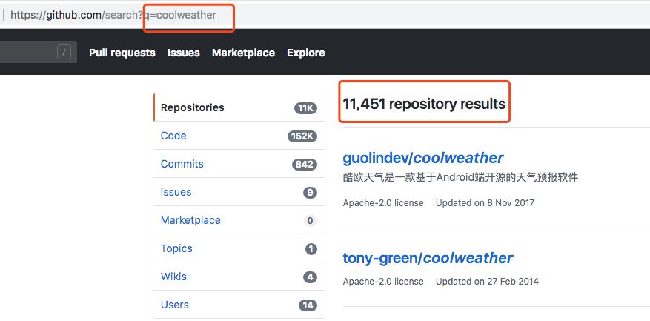Click the 14 users count badge
Screen dimensions: 650x321
coord(308,305)
